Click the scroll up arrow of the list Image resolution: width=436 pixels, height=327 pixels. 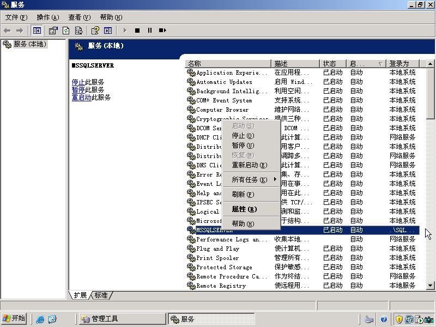(430, 64)
